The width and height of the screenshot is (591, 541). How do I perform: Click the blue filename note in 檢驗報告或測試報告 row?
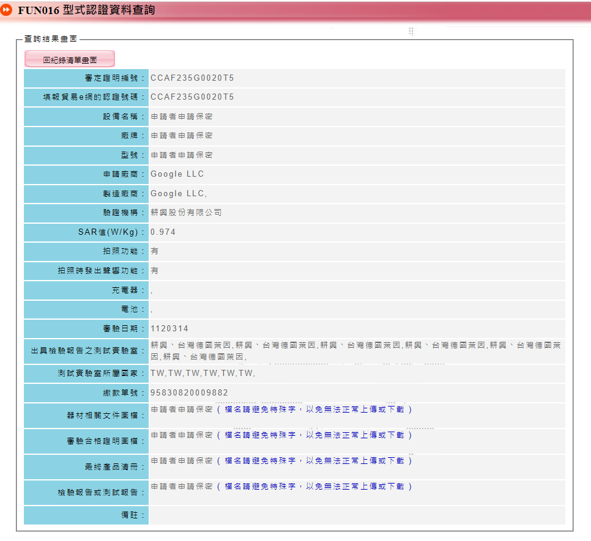click(x=314, y=487)
